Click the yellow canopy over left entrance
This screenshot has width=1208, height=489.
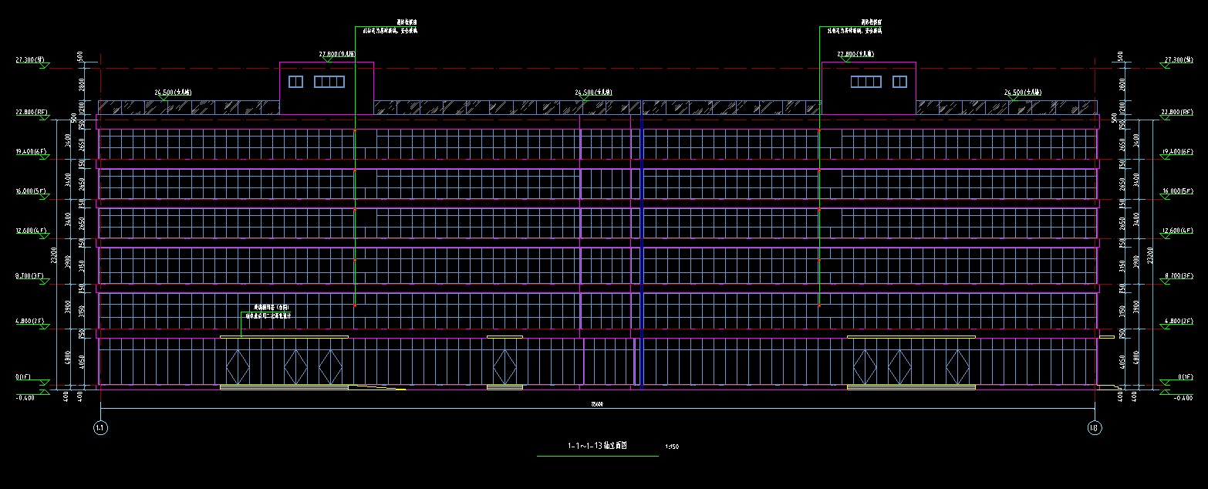(x=284, y=337)
